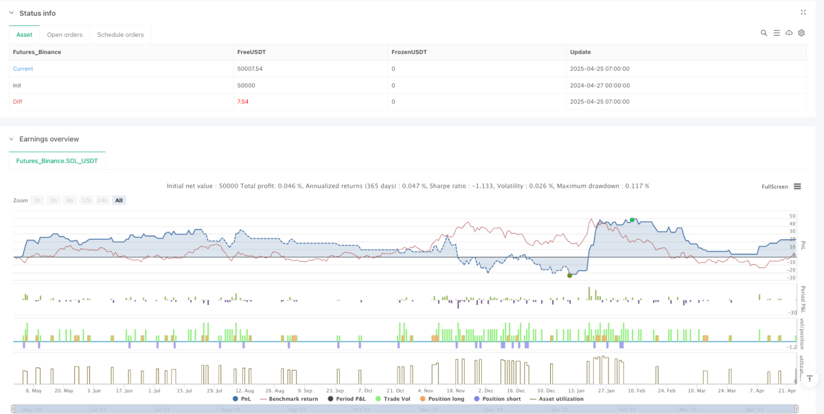
Task: Toggle the Benchmark return legend series
Action: [290, 399]
